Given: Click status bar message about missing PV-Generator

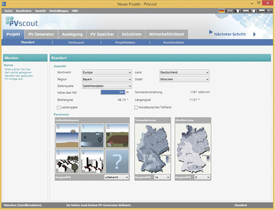Looking at the screenshot, I should (98, 205).
